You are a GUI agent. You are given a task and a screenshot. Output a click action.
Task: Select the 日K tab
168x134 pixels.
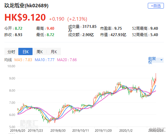coord(25,52)
